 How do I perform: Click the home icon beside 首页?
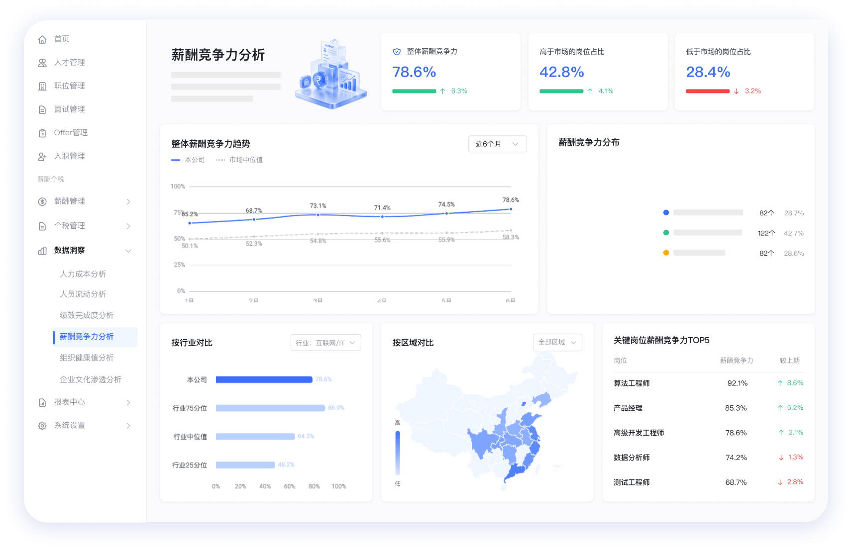[x=42, y=39]
